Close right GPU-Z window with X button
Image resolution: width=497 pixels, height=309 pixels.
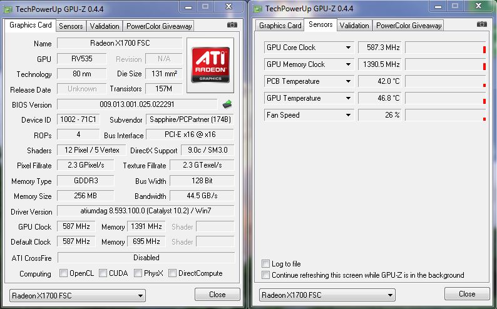(x=478, y=6)
